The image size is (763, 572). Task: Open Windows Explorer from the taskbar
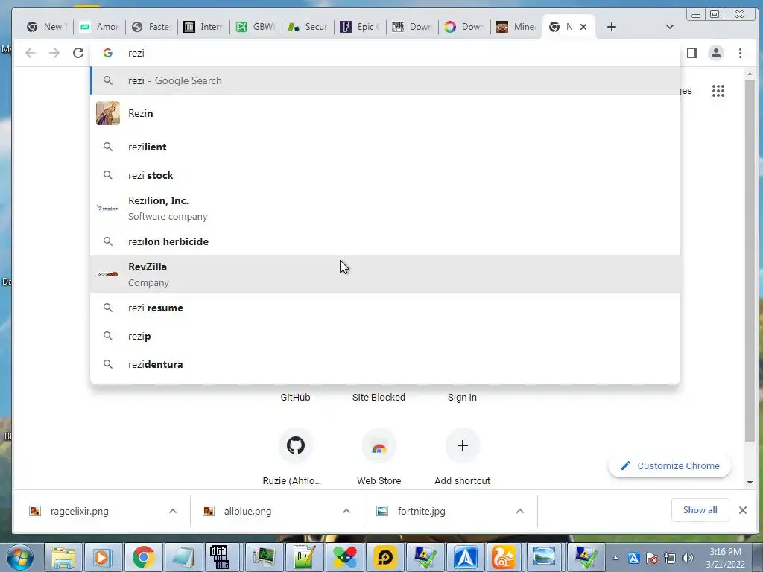pyautogui.click(x=63, y=557)
